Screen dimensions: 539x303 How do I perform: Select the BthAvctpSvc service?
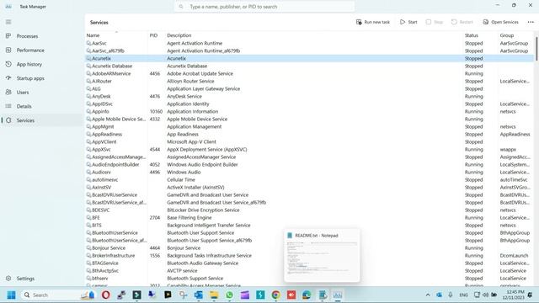309,271
